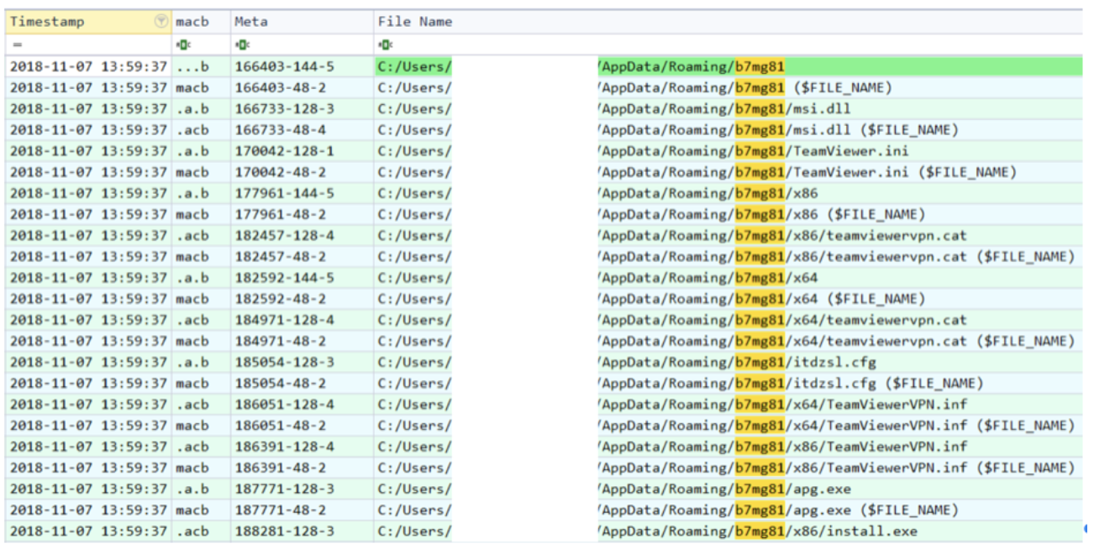The height and width of the screenshot is (554, 1094).
Task: Select Meta cell 187771-128-3
Action: tap(302, 489)
